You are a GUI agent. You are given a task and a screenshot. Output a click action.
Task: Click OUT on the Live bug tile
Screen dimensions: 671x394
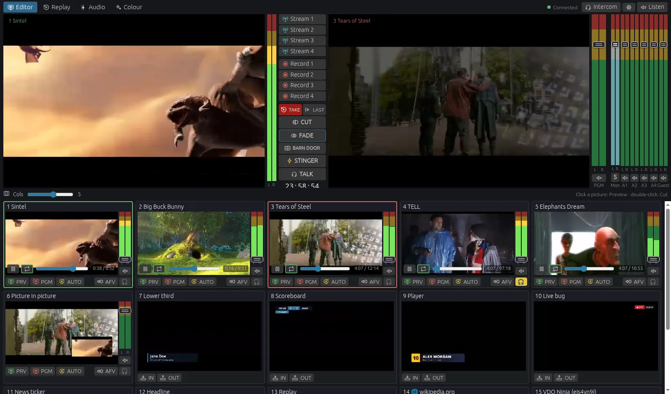click(566, 378)
